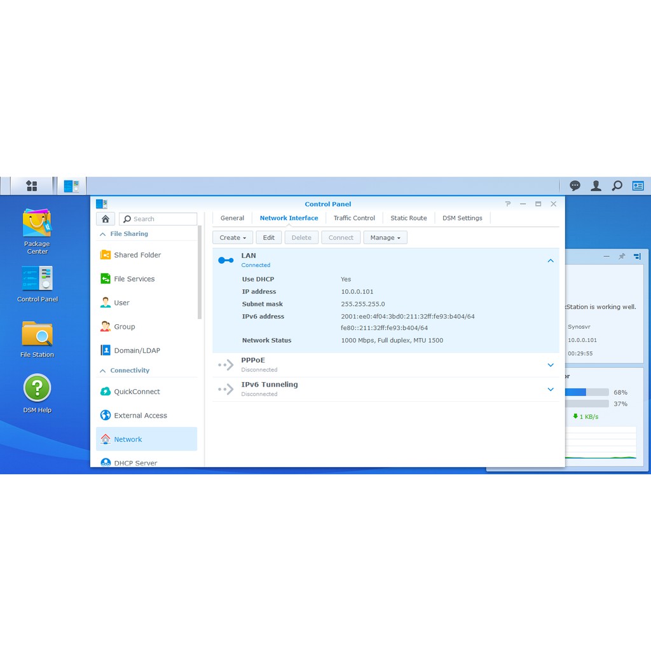Image resolution: width=651 pixels, height=651 pixels.
Task: Collapse the File Sharing category
Action: [x=103, y=234]
